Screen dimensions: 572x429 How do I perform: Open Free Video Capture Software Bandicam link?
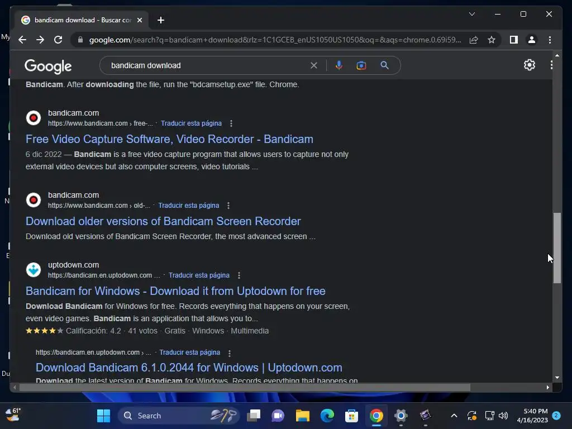coord(169,139)
